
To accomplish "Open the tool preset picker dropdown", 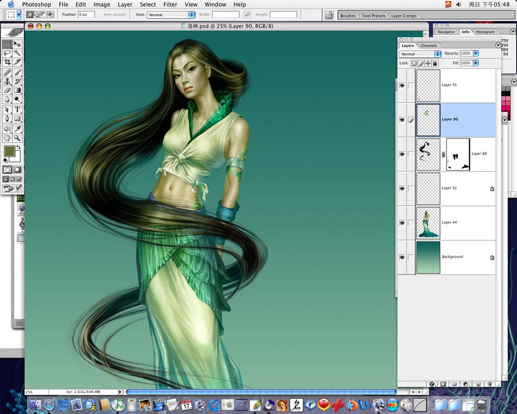I will tap(19, 15).
